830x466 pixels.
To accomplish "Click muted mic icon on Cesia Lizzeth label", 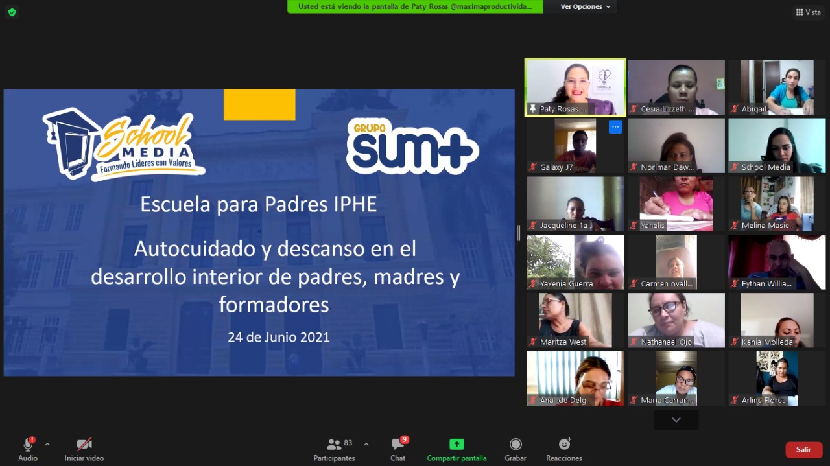I will [634, 109].
